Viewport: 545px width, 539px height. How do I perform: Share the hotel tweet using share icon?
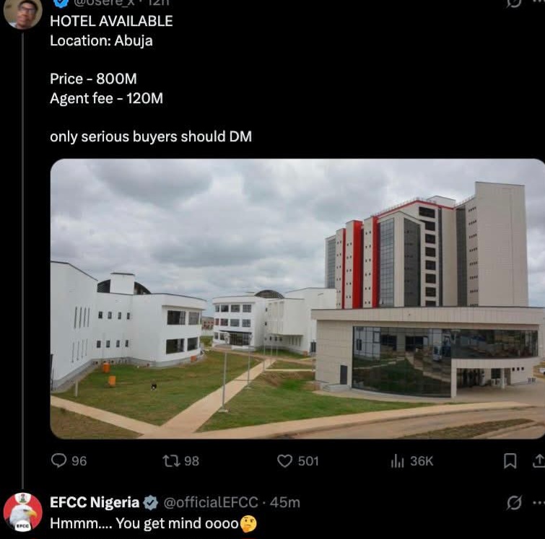[x=538, y=461]
